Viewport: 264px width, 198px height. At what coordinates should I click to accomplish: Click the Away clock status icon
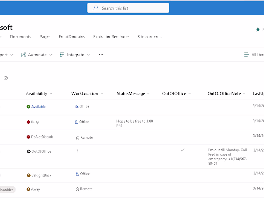click(x=28, y=189)
